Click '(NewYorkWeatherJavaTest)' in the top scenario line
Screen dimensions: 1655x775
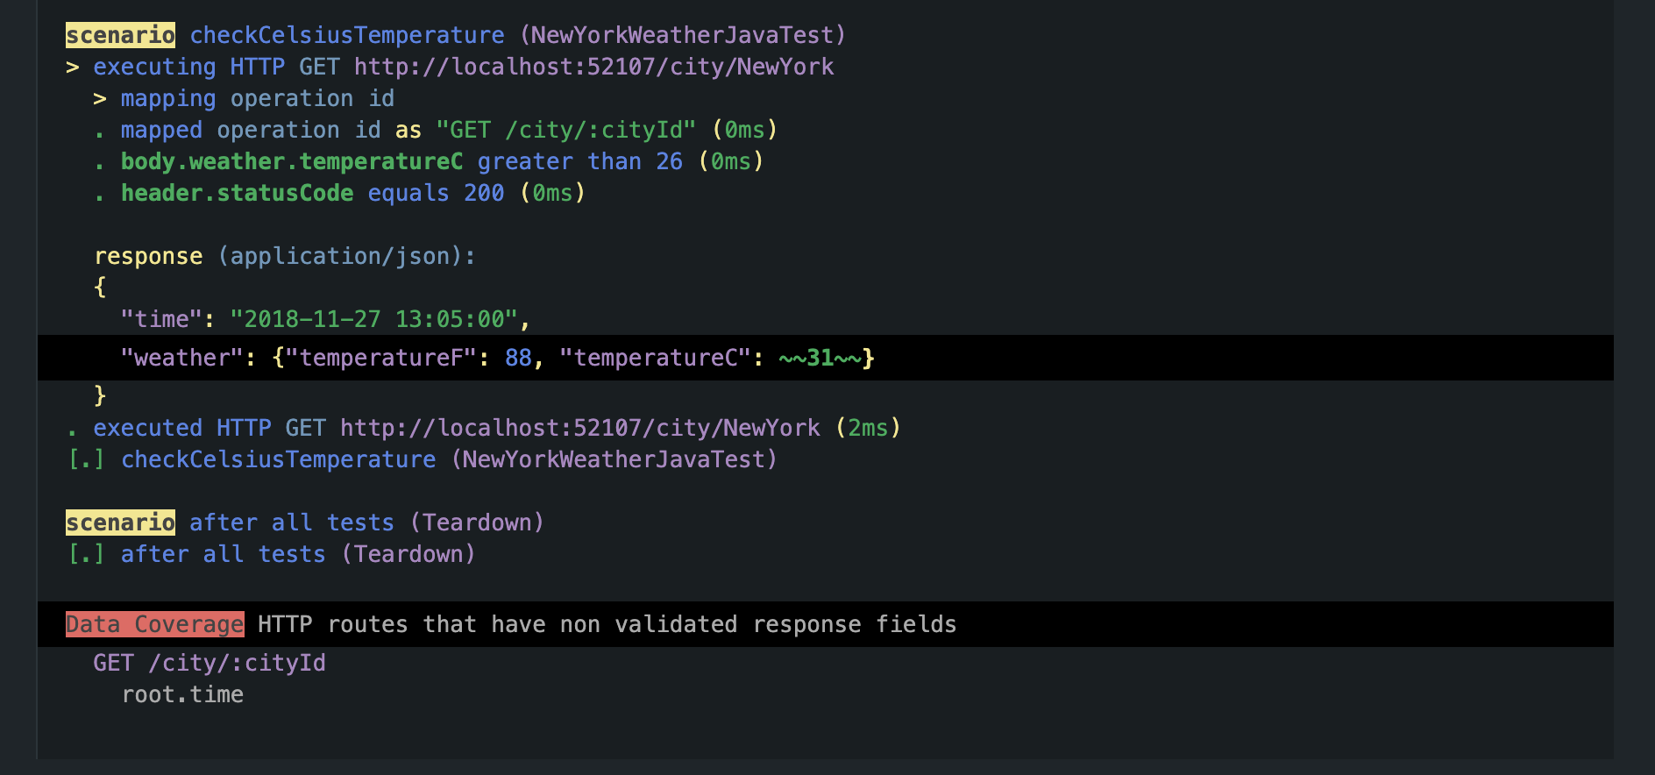click(683, 35)
